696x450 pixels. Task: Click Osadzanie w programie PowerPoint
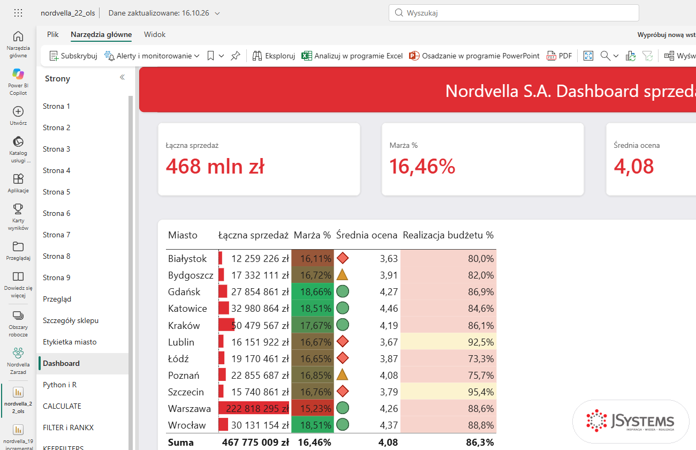474,56
